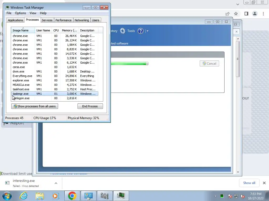Click the green CPU meter tray icon
Image resolution: width=269 pixels, height=201 pixels.
pyautogui.click(x=222, y=196)
